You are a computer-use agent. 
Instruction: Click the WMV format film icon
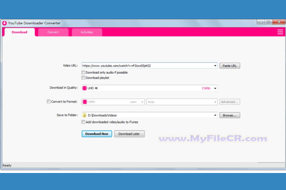(x=85, y=102)
